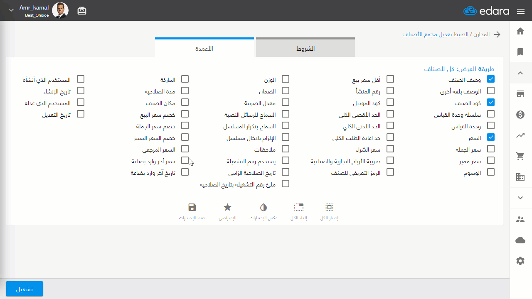Check the مكان الصنف checkbox
This screenshot has height=299, width=532.
coord(185,102)
